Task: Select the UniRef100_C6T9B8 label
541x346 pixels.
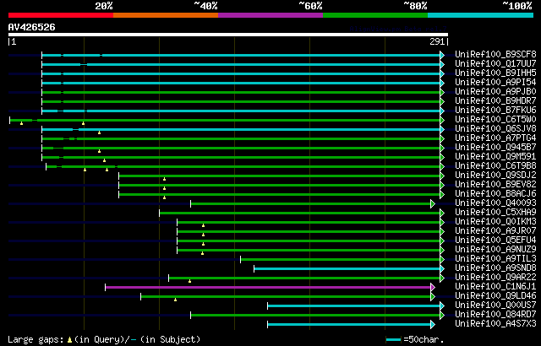Action: (x=495, y=166)
